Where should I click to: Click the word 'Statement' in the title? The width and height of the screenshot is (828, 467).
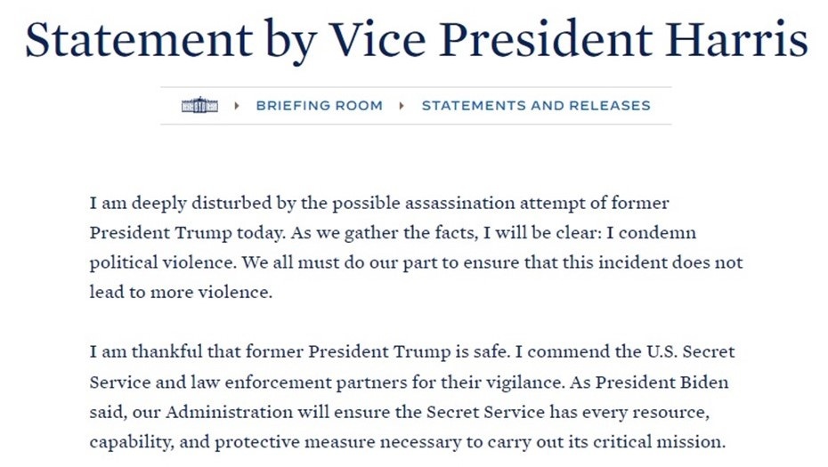click(139, 39)
